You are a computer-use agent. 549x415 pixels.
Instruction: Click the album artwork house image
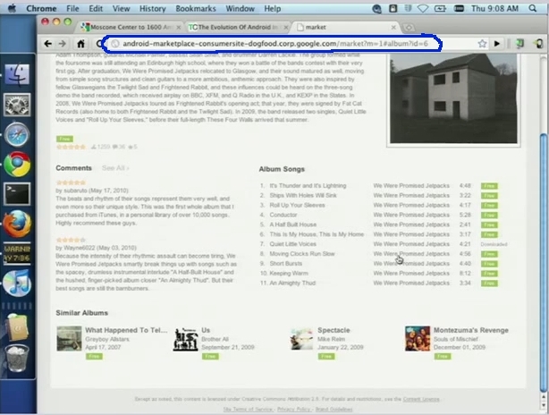click(x=453, y=98)
